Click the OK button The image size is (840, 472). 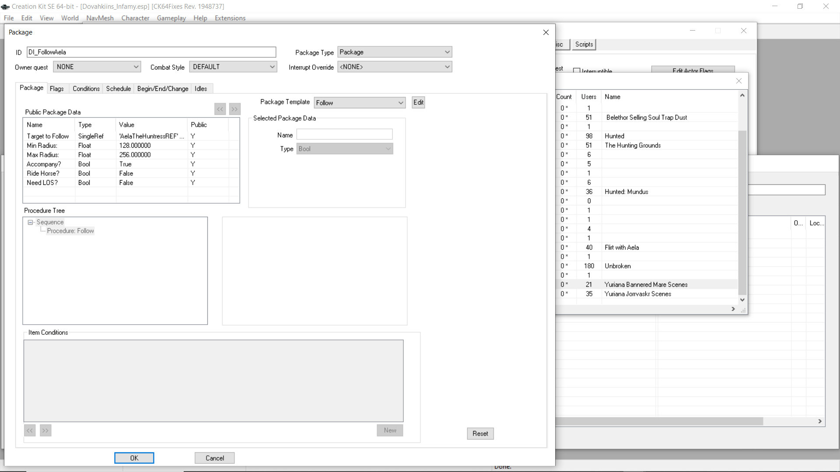click(x=134, y=458)
